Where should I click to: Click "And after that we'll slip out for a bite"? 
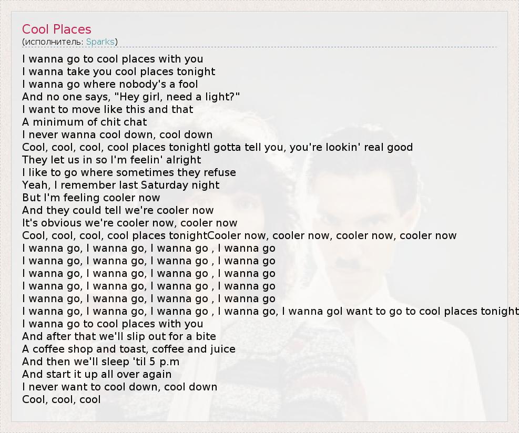119,336
